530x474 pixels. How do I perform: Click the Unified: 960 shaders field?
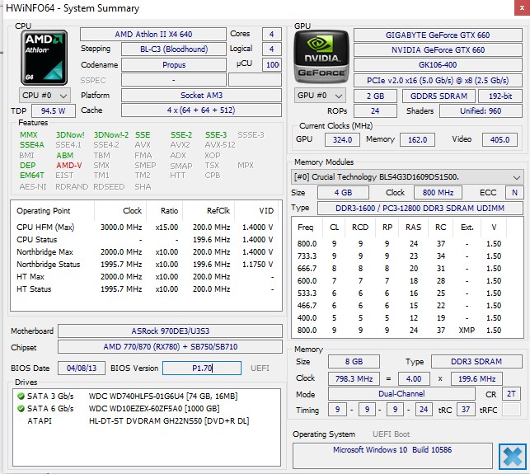pyautogui.click(x=481, y=111)
